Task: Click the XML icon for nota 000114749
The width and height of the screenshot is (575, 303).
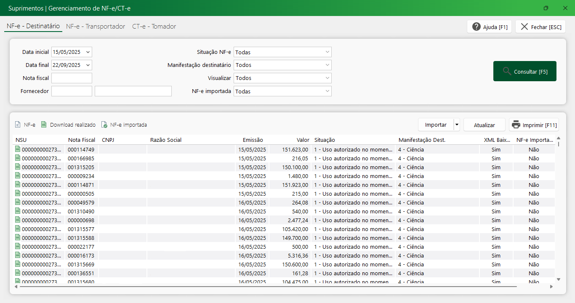Action: [18, 149]
